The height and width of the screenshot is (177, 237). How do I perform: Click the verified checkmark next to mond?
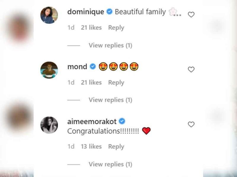[x=92, y=66]
